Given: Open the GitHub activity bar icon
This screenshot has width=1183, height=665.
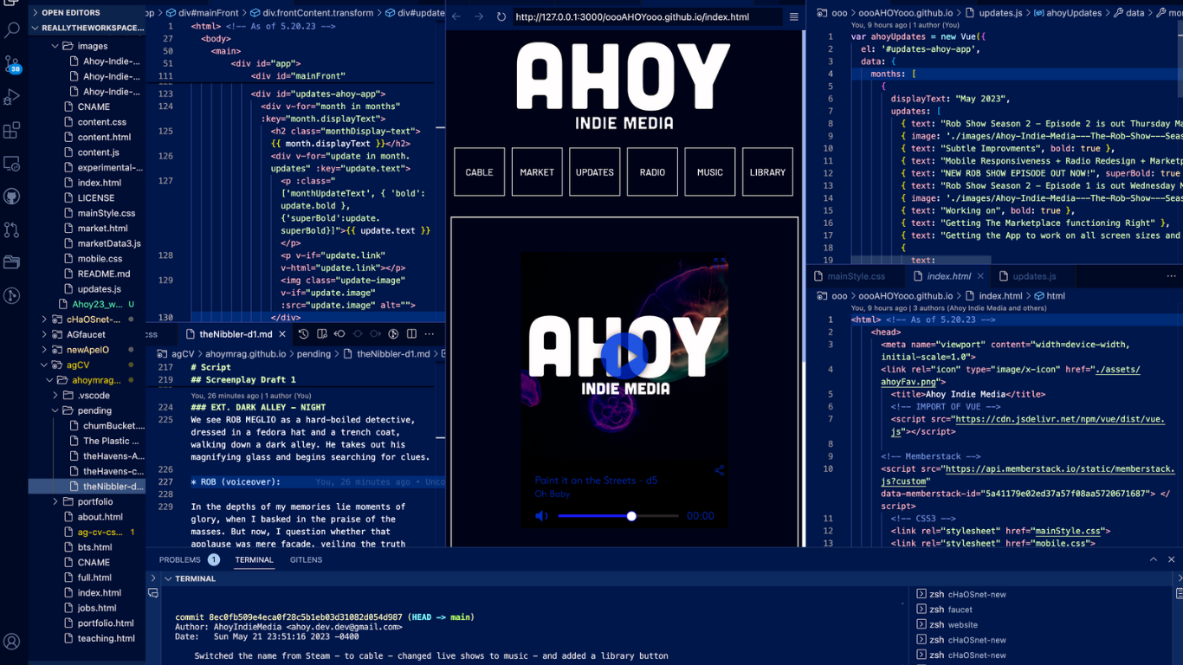Looking at the screenshot, I should (x=12, y=197).
